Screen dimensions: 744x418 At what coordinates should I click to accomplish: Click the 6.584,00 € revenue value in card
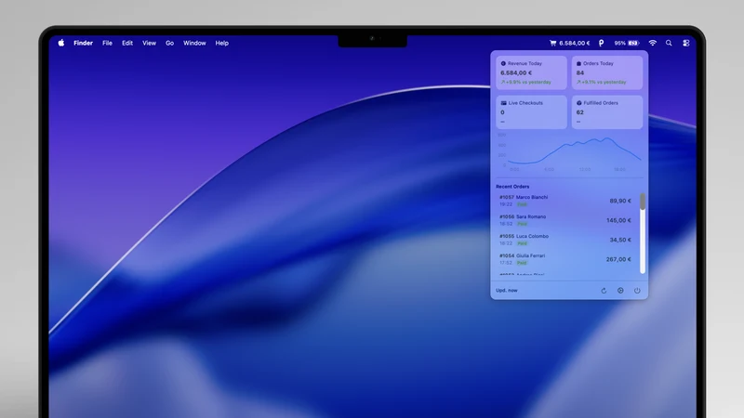pos(516,72)
